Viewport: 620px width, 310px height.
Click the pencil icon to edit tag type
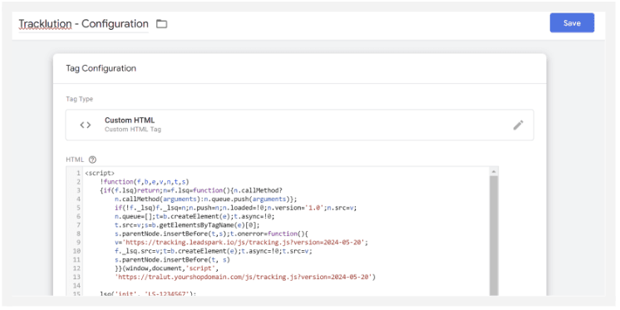click(x=518, y=125)
